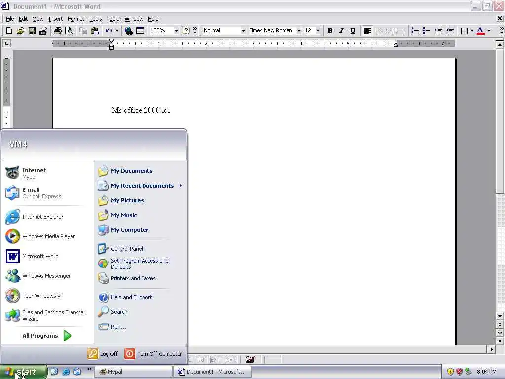The width and height of the screenshot is (505, 379).
Task: Open the font color dropdown arrow
Action: click(x=489, y=30)
